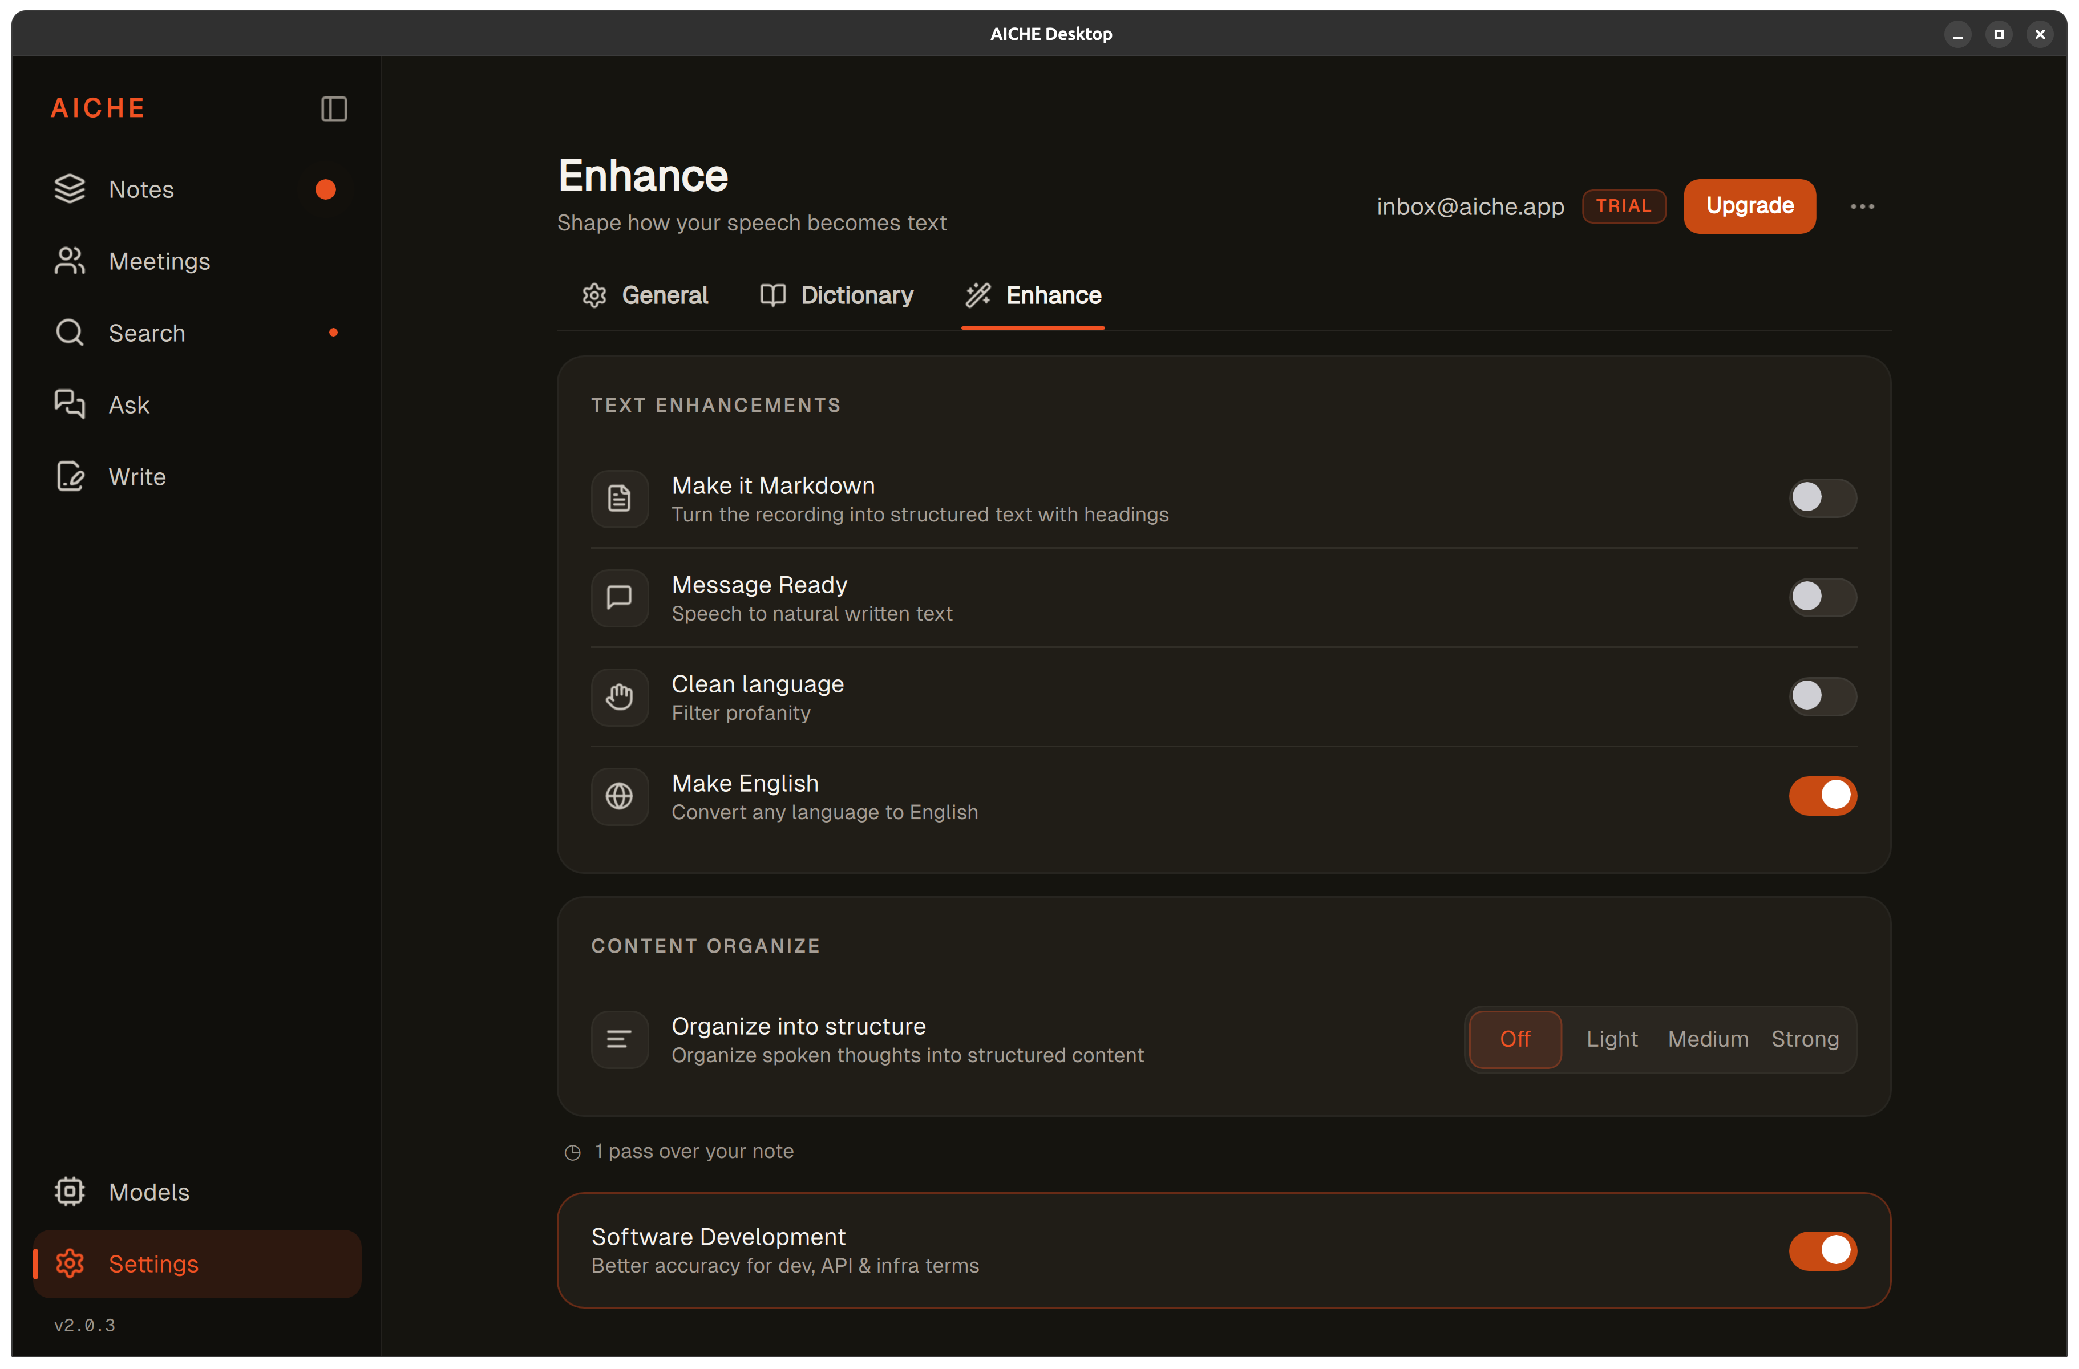Click the Organize into structure lines icon

pyautogui.click(x=620, y=1040)
